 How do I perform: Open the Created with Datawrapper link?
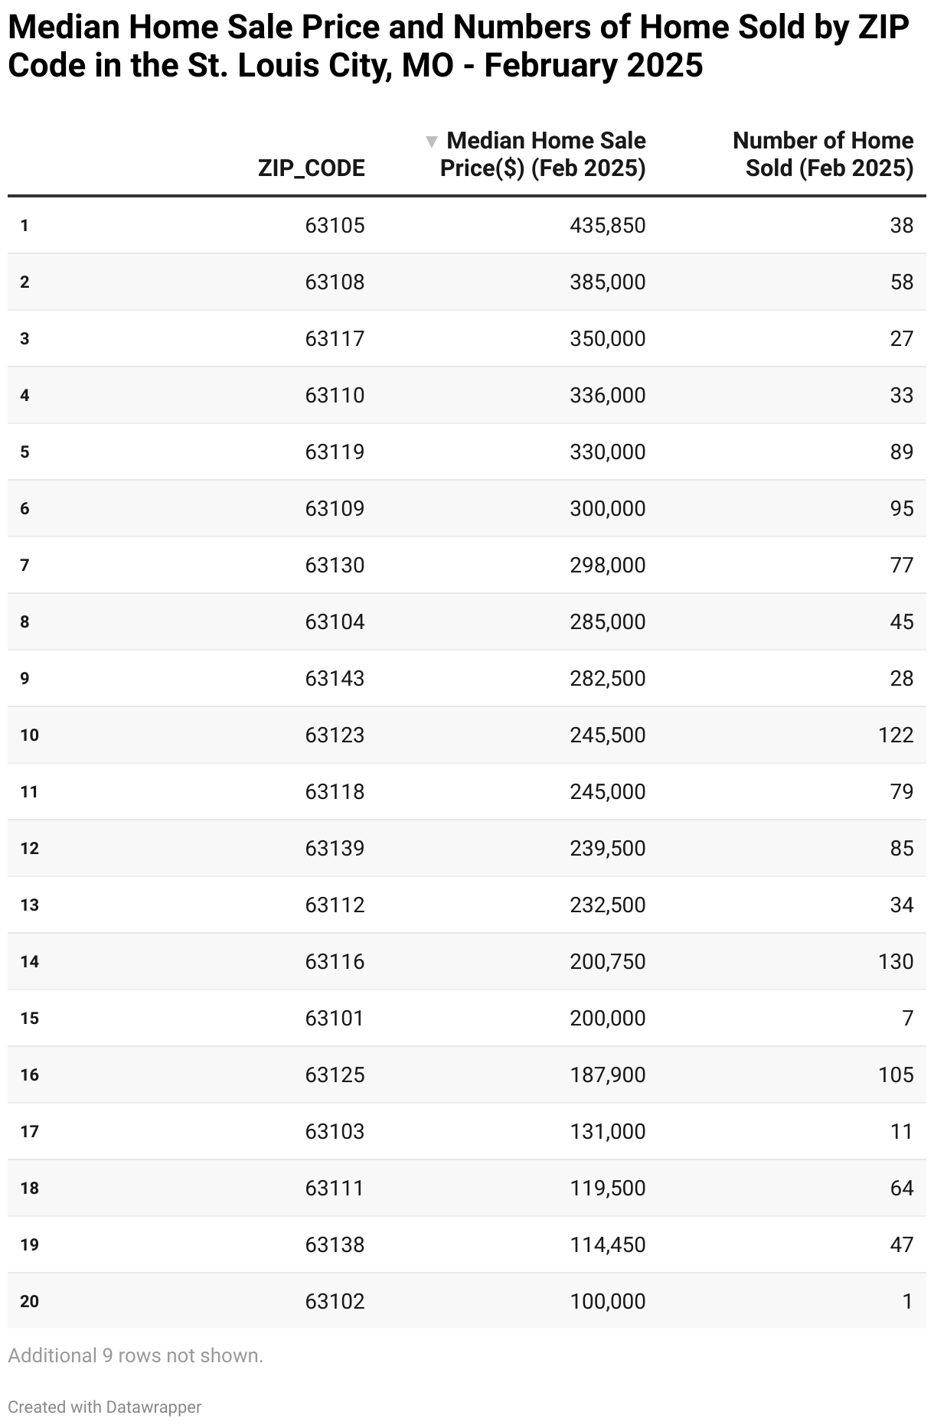coord(105,1407)
